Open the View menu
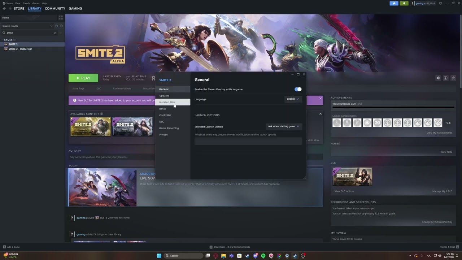 click(17, 3)
